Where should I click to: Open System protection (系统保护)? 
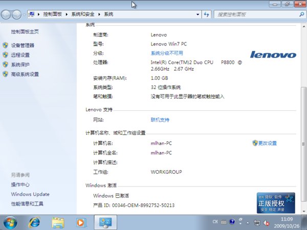pos(20,64)
